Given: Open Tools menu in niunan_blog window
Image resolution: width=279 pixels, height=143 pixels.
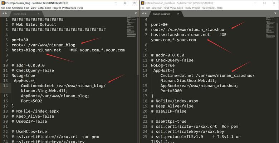Looking at the screenshot, I should 48,8.
